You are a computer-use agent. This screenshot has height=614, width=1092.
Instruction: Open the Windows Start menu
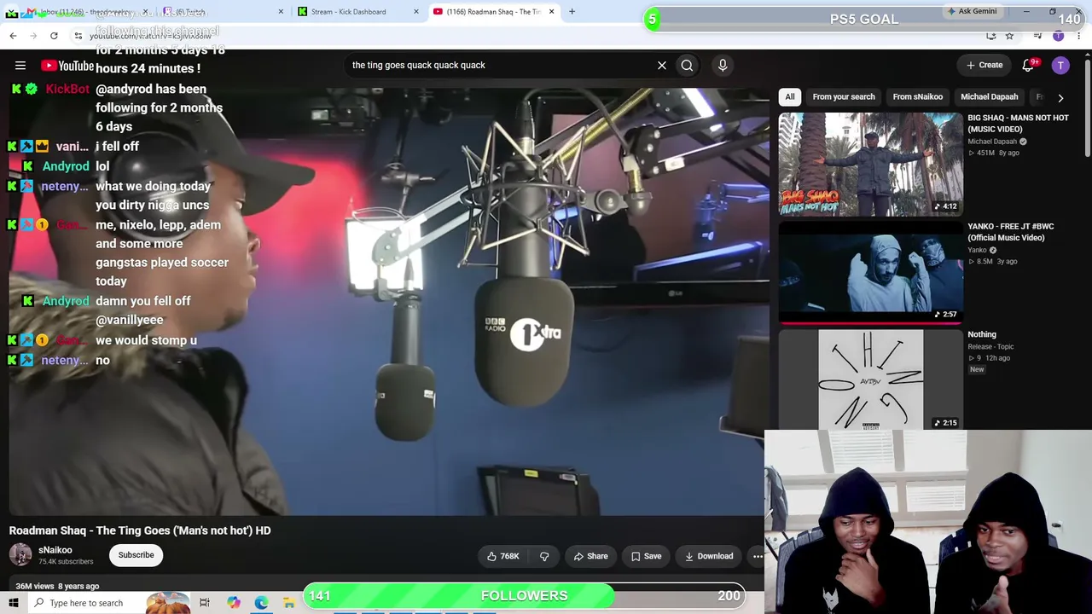pos(14,603)
